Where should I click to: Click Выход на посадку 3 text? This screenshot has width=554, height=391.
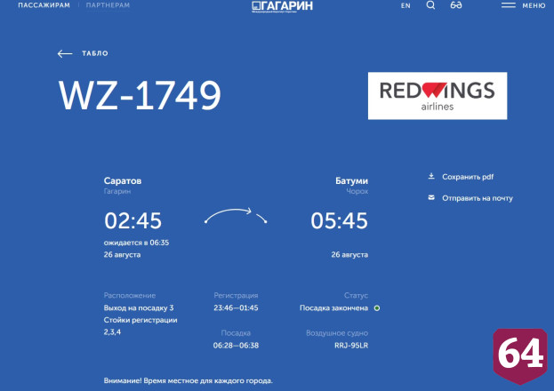(139, 308)
